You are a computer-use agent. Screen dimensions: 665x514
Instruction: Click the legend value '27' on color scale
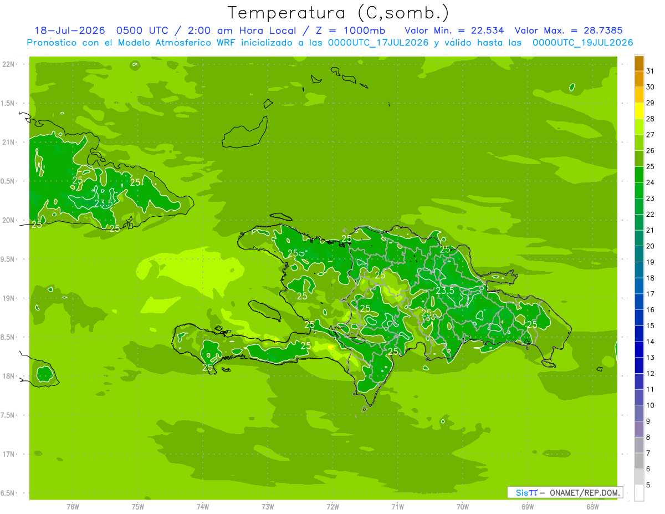651,135
